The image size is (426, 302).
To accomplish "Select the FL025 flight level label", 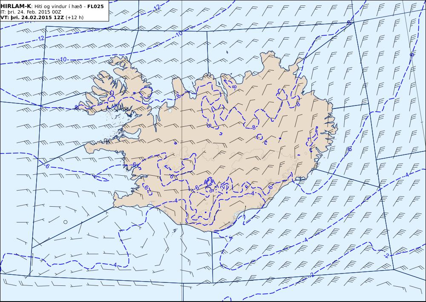I will pos(95,6).
